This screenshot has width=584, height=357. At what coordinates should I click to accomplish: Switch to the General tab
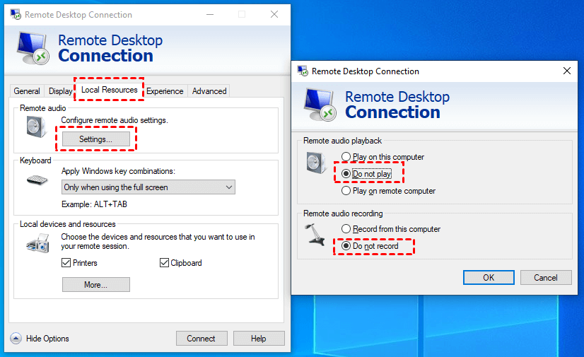pos(27,90)
